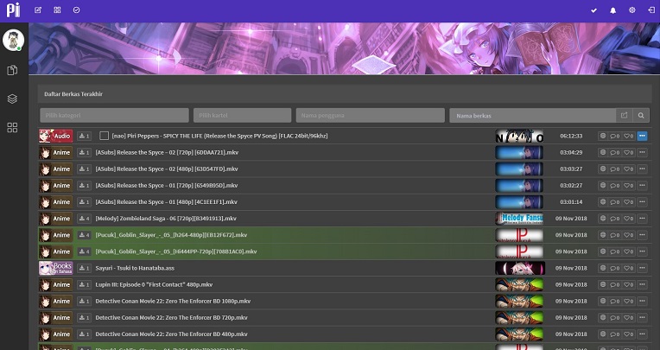The image size is (660, 350).
Task: Open more options for the Zombieland Saga row
Action: pos(642,219)
